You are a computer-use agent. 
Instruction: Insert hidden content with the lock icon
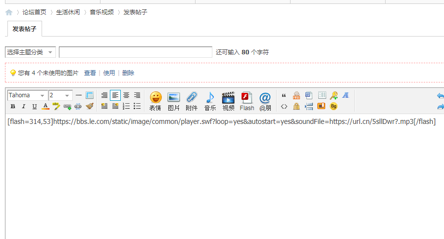[x=296, y=106]
